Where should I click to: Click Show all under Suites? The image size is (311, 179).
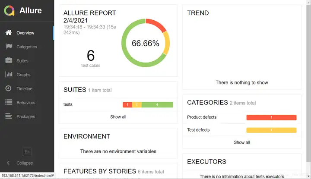click(118, 117)
